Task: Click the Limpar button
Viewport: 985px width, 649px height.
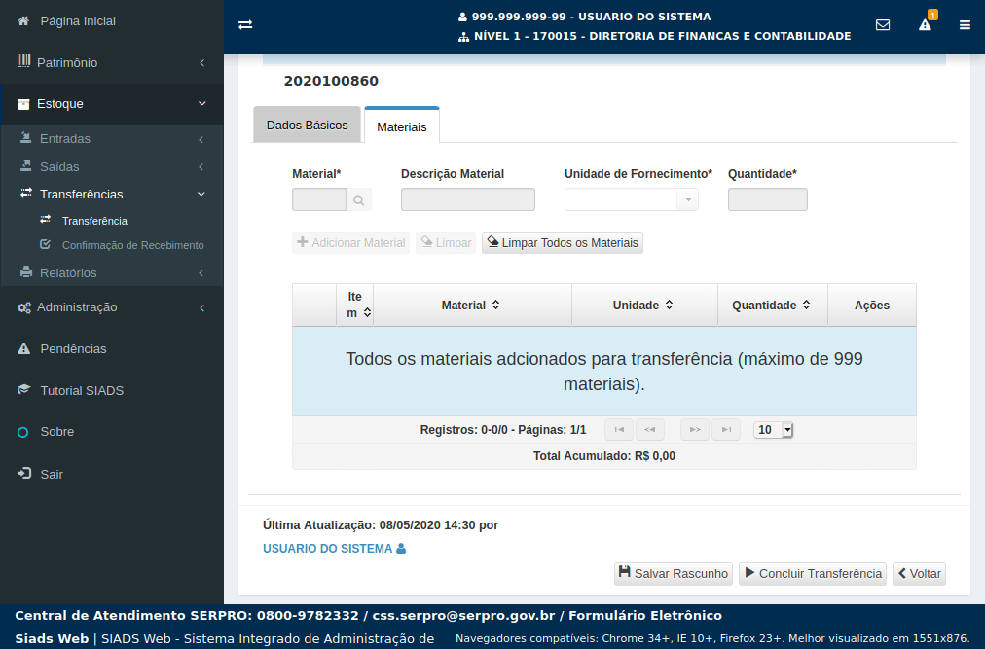Action: pos(446,242)
